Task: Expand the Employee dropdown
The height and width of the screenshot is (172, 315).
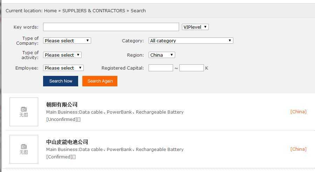Action: (x=63, y=68)
